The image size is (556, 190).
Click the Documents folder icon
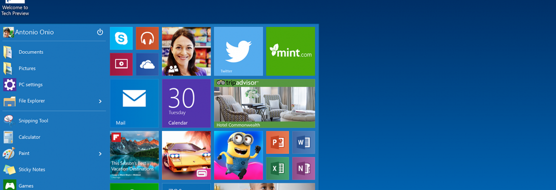pyautogui.click(x=8, y=52)
